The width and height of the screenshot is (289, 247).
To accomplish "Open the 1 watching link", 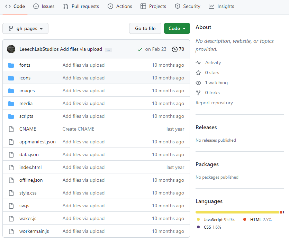I will (x=216, y=83).
